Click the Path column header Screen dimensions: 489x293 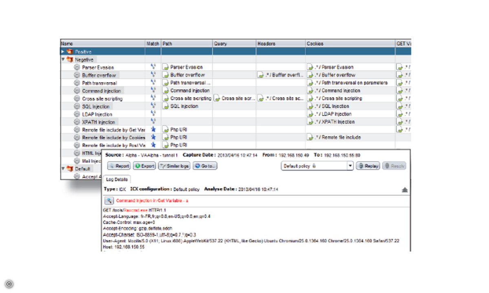pyautogui.click(x=187, y=44)
